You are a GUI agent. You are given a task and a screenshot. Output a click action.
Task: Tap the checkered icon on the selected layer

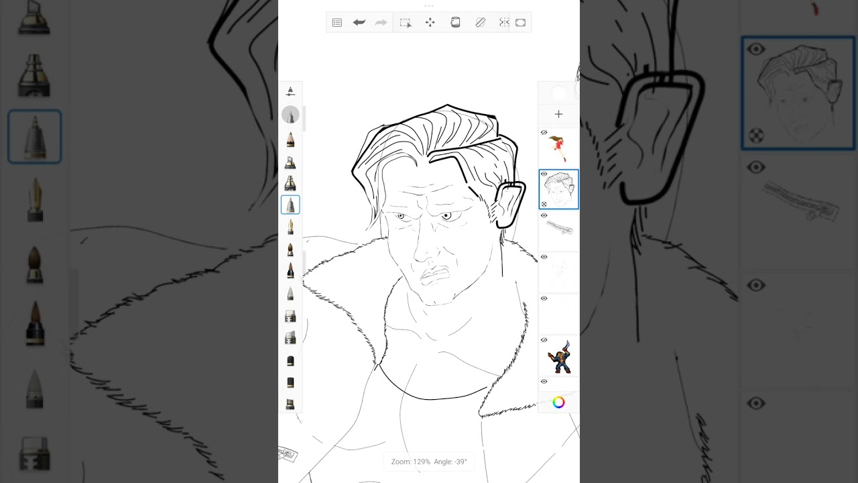click(x=544, y=204)
